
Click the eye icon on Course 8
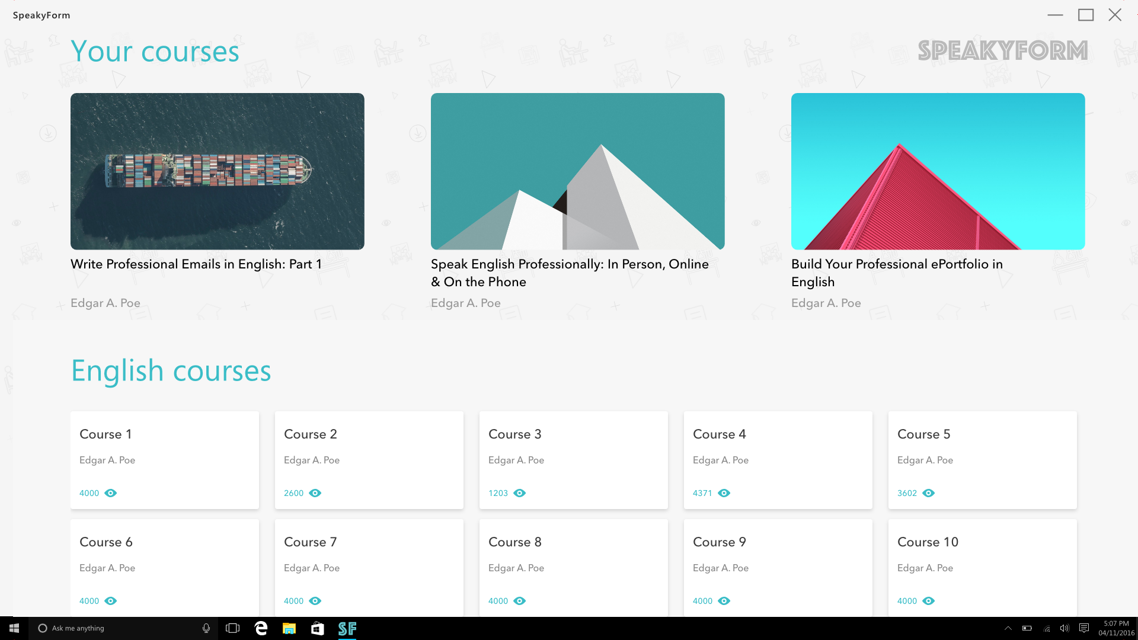(520, 601)
